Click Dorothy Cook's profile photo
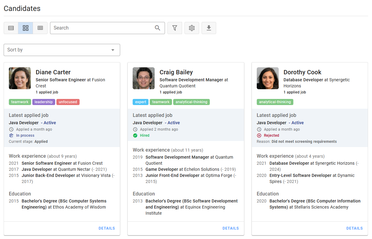This screenshot has height=239, width=372. [x=268, y=78]
